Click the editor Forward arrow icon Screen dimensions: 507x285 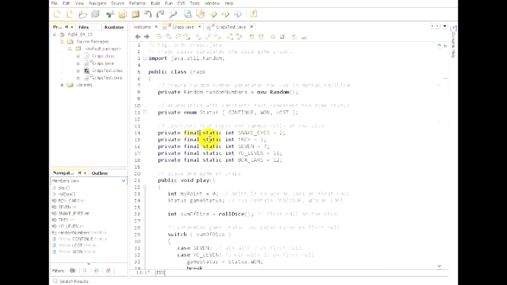[147, 37]
